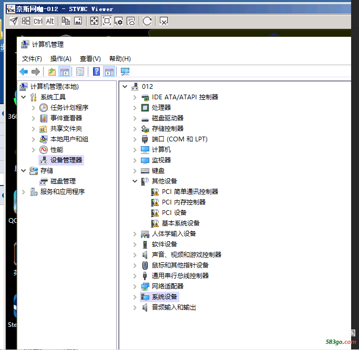This screenshot has width=359, height=350.
Task: Open the 操作(A) menu
Action: 60,59
